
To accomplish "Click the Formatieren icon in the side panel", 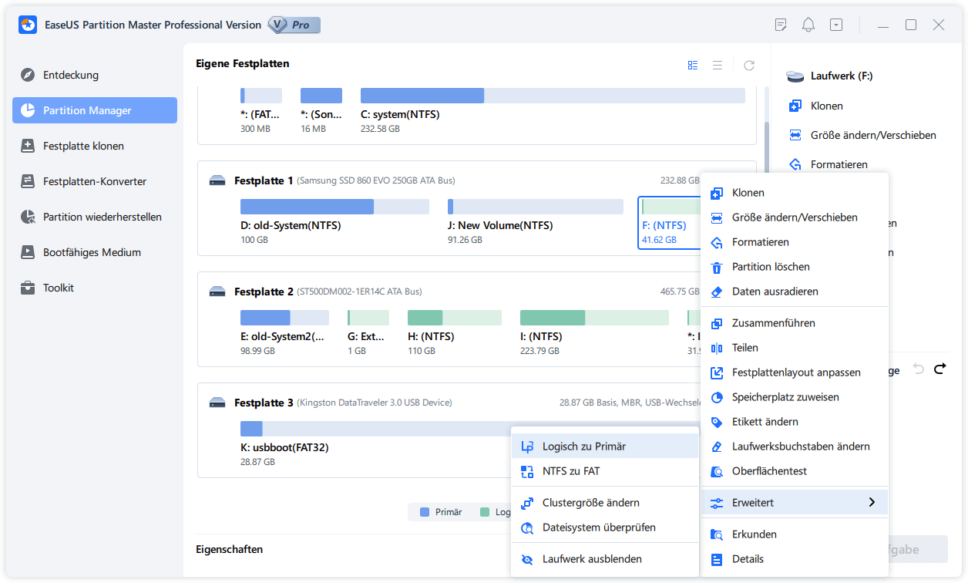I will click(x=795, y=164).
